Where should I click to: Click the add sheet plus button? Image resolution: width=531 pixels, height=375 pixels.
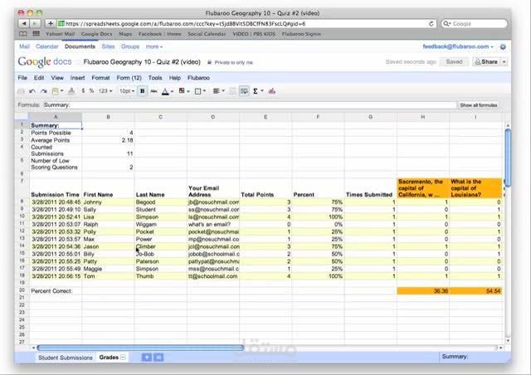point(147,357)
